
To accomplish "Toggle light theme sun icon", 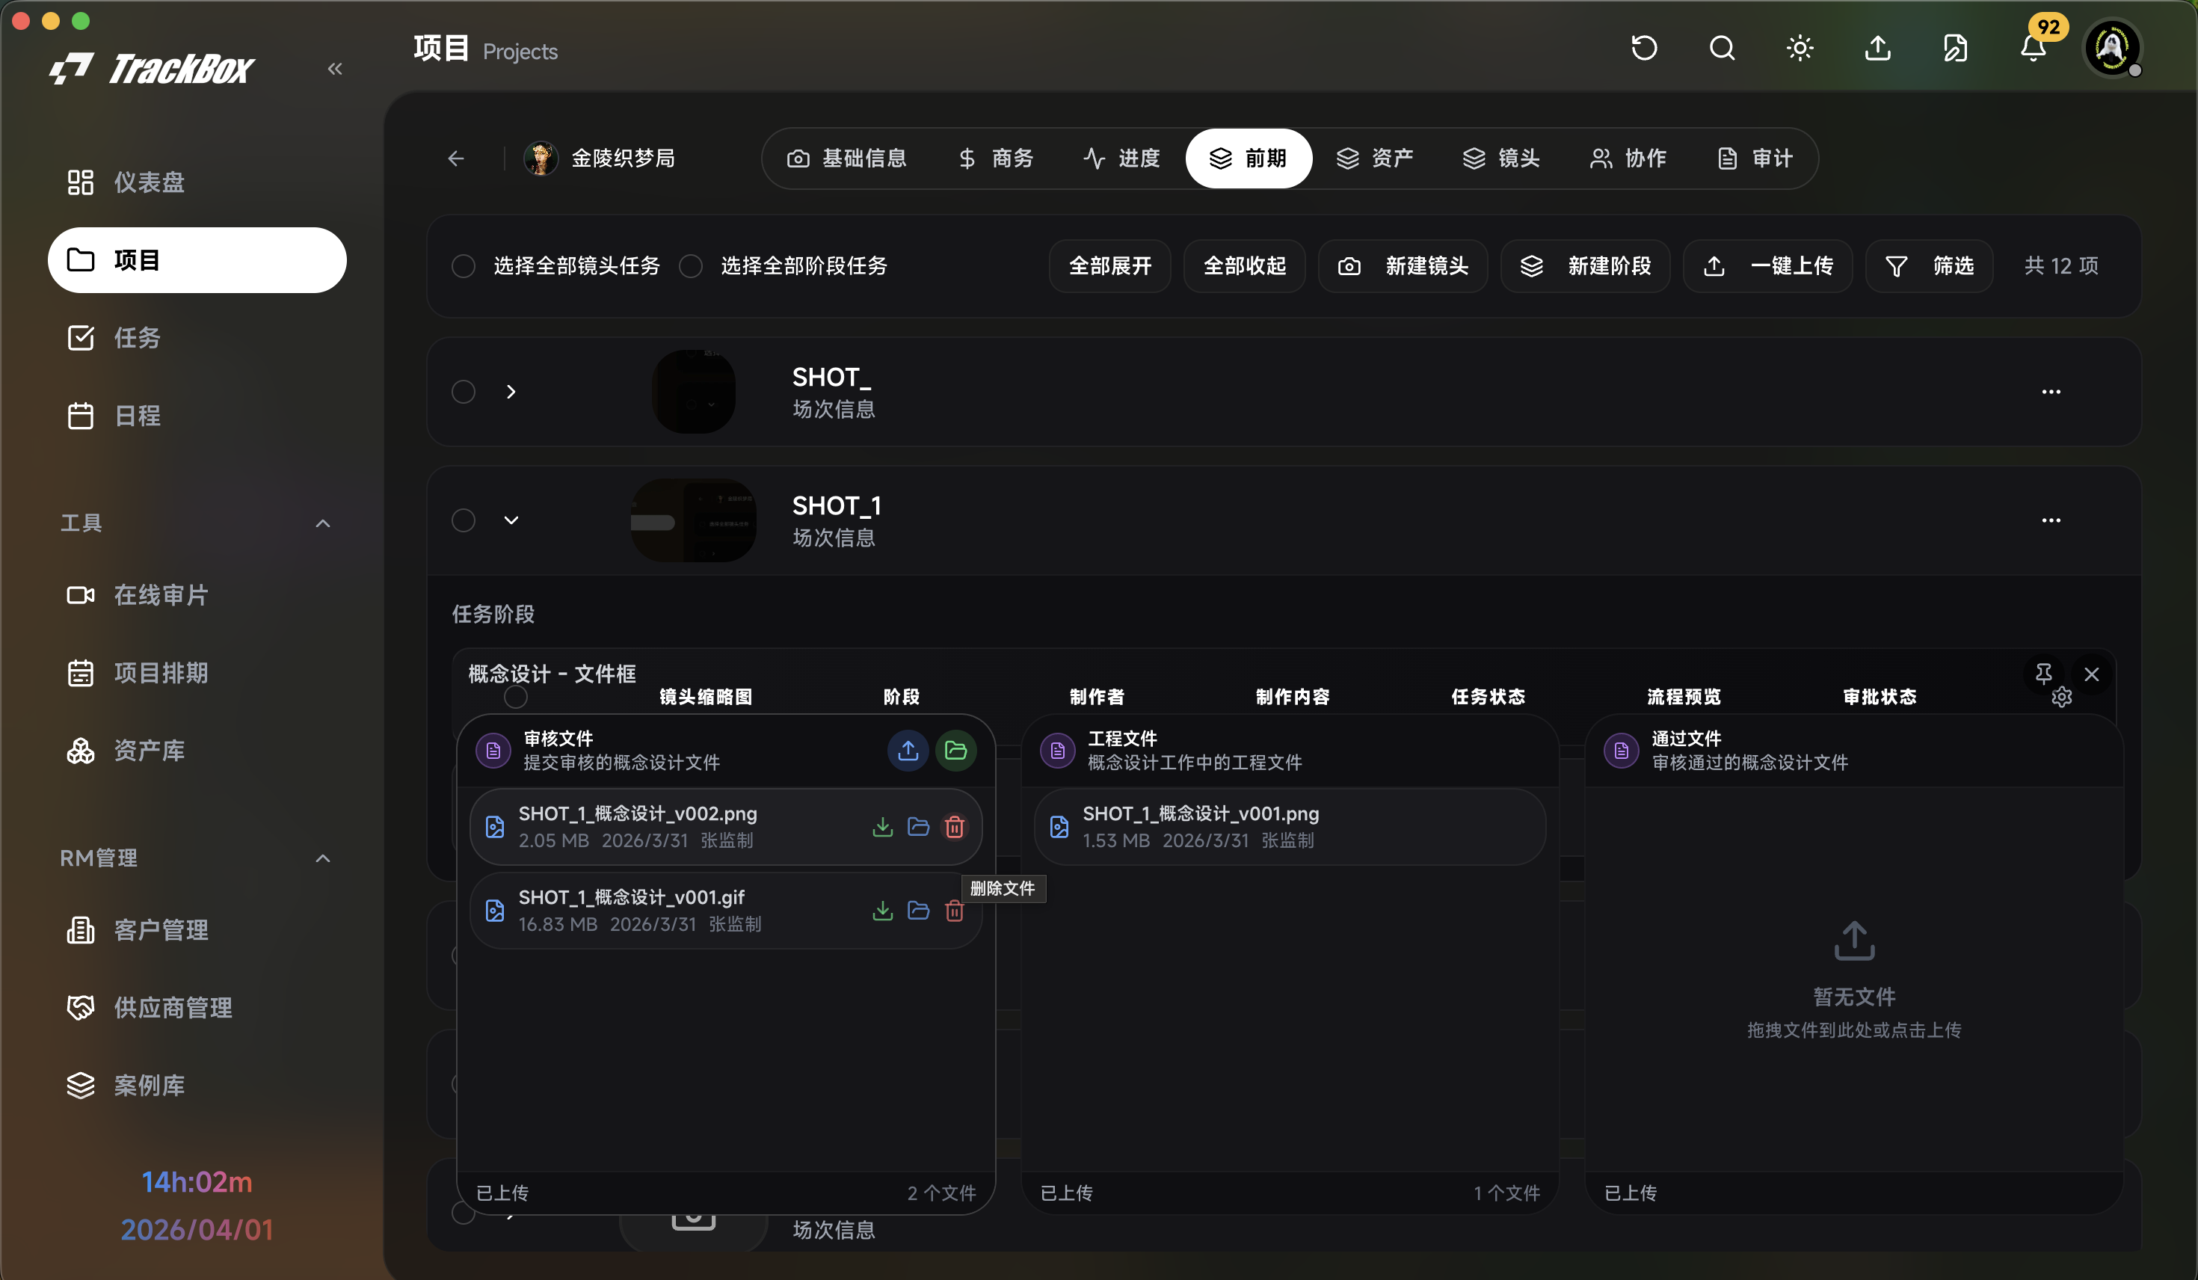I will point(1800,48).
